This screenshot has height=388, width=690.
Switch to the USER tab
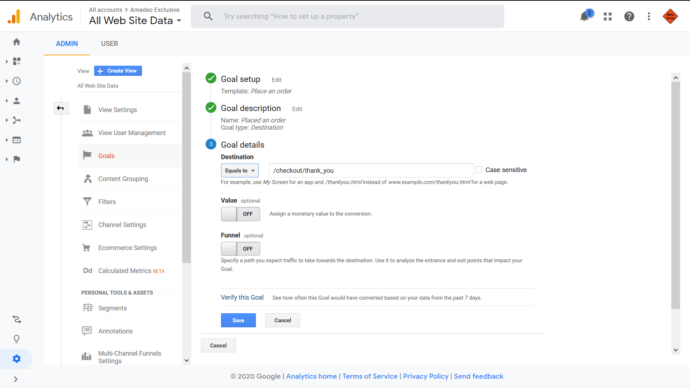109,43
